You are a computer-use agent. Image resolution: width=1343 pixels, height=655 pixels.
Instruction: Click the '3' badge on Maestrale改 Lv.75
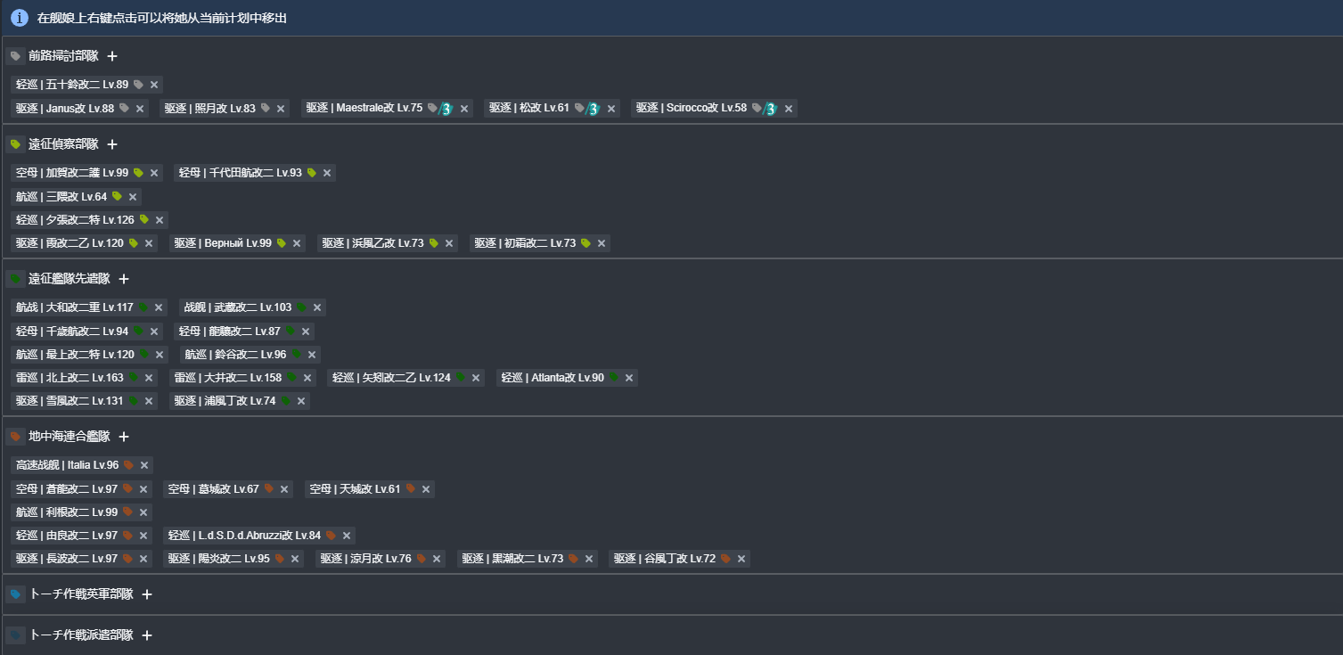[x=445, y=108]
